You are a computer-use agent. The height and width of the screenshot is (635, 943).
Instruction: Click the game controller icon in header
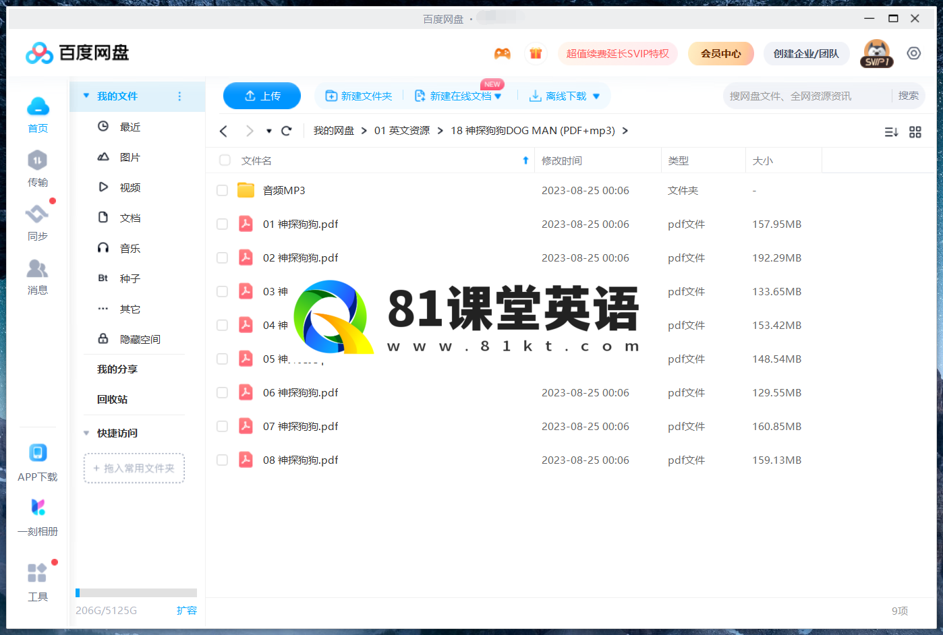click(x=503, y=53)
